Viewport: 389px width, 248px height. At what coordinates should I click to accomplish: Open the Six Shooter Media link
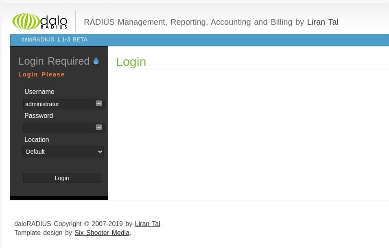click(x=102, y=233)
